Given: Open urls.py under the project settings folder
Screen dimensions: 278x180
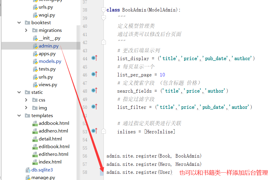Looking at the screenshot, I should pyautogui.click(x=46, y=7).
